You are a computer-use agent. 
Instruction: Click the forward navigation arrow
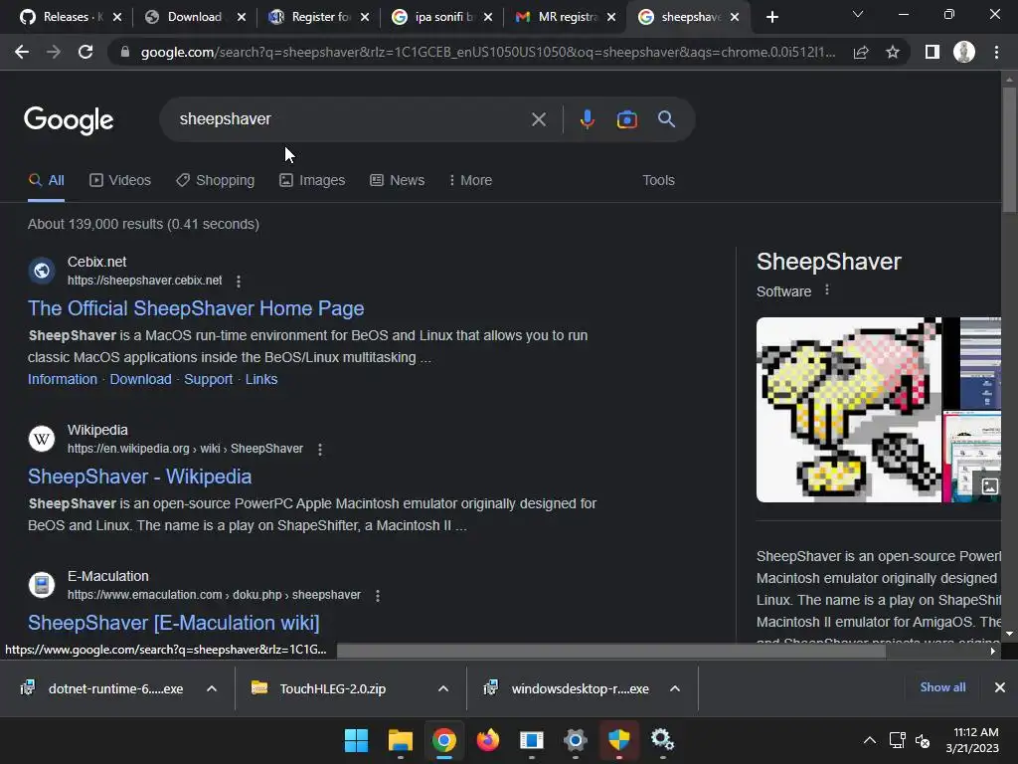[x=54, y=52]
